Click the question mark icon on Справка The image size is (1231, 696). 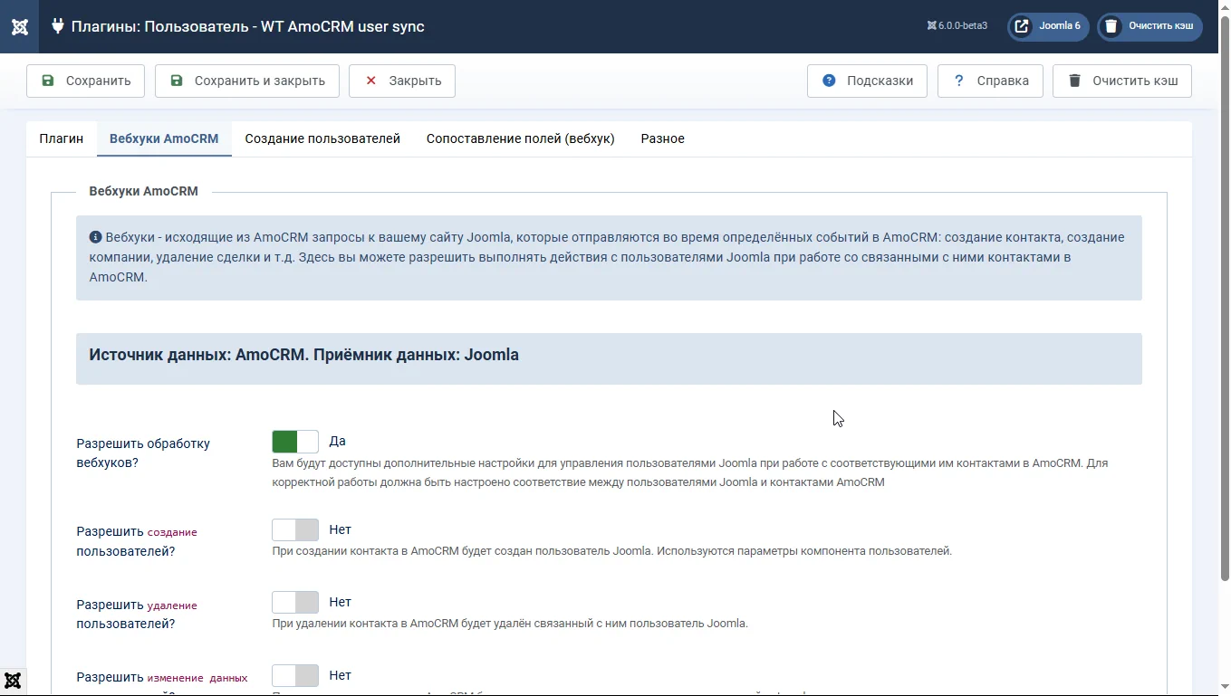point(959,81)
